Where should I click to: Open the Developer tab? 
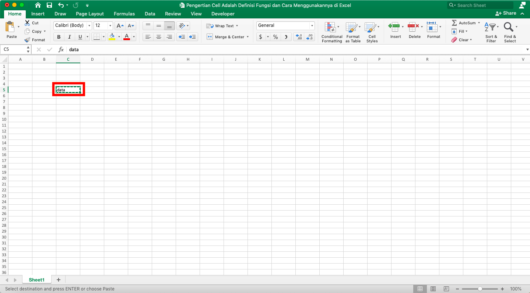223,14
